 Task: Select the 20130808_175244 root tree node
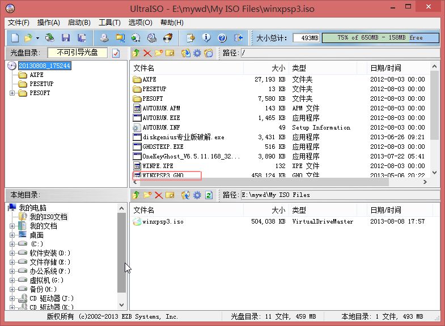tap(45, 66)
